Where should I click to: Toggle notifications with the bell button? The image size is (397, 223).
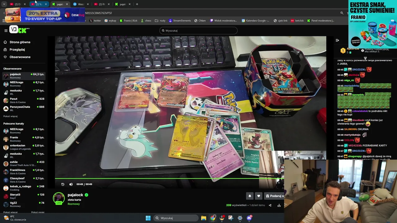pos(250,196)
